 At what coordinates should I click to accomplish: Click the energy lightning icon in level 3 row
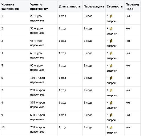point(111,41)
